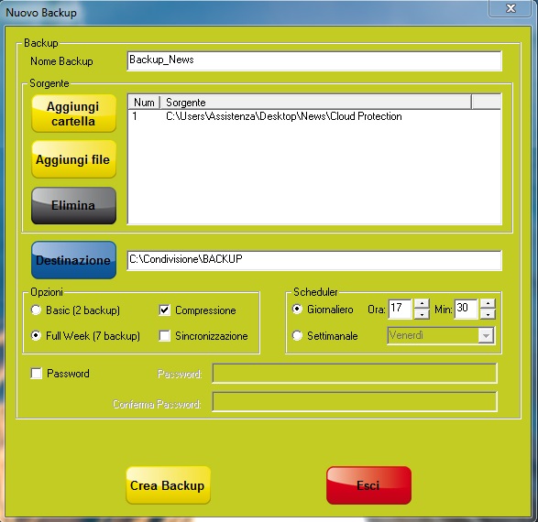The image size is (538, 522).
Task: Click the Nome Backup text field
Action: coord(314,61)
